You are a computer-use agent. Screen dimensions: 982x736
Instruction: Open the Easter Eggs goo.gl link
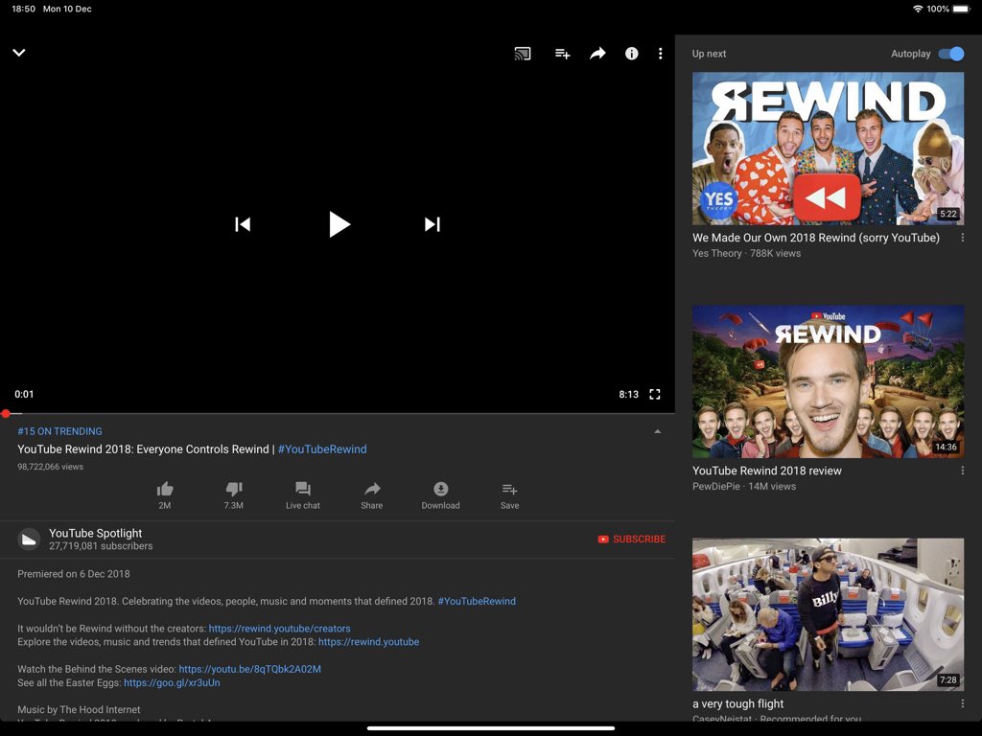(x=172, y=682)
